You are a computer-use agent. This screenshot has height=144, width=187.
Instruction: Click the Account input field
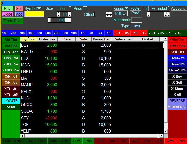[179, 13]
